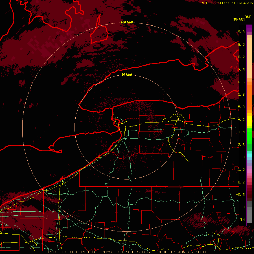The height and width of the screenshot is (254, 254).
Task: Click the 50 NMI range ring label
Action: 127,75
